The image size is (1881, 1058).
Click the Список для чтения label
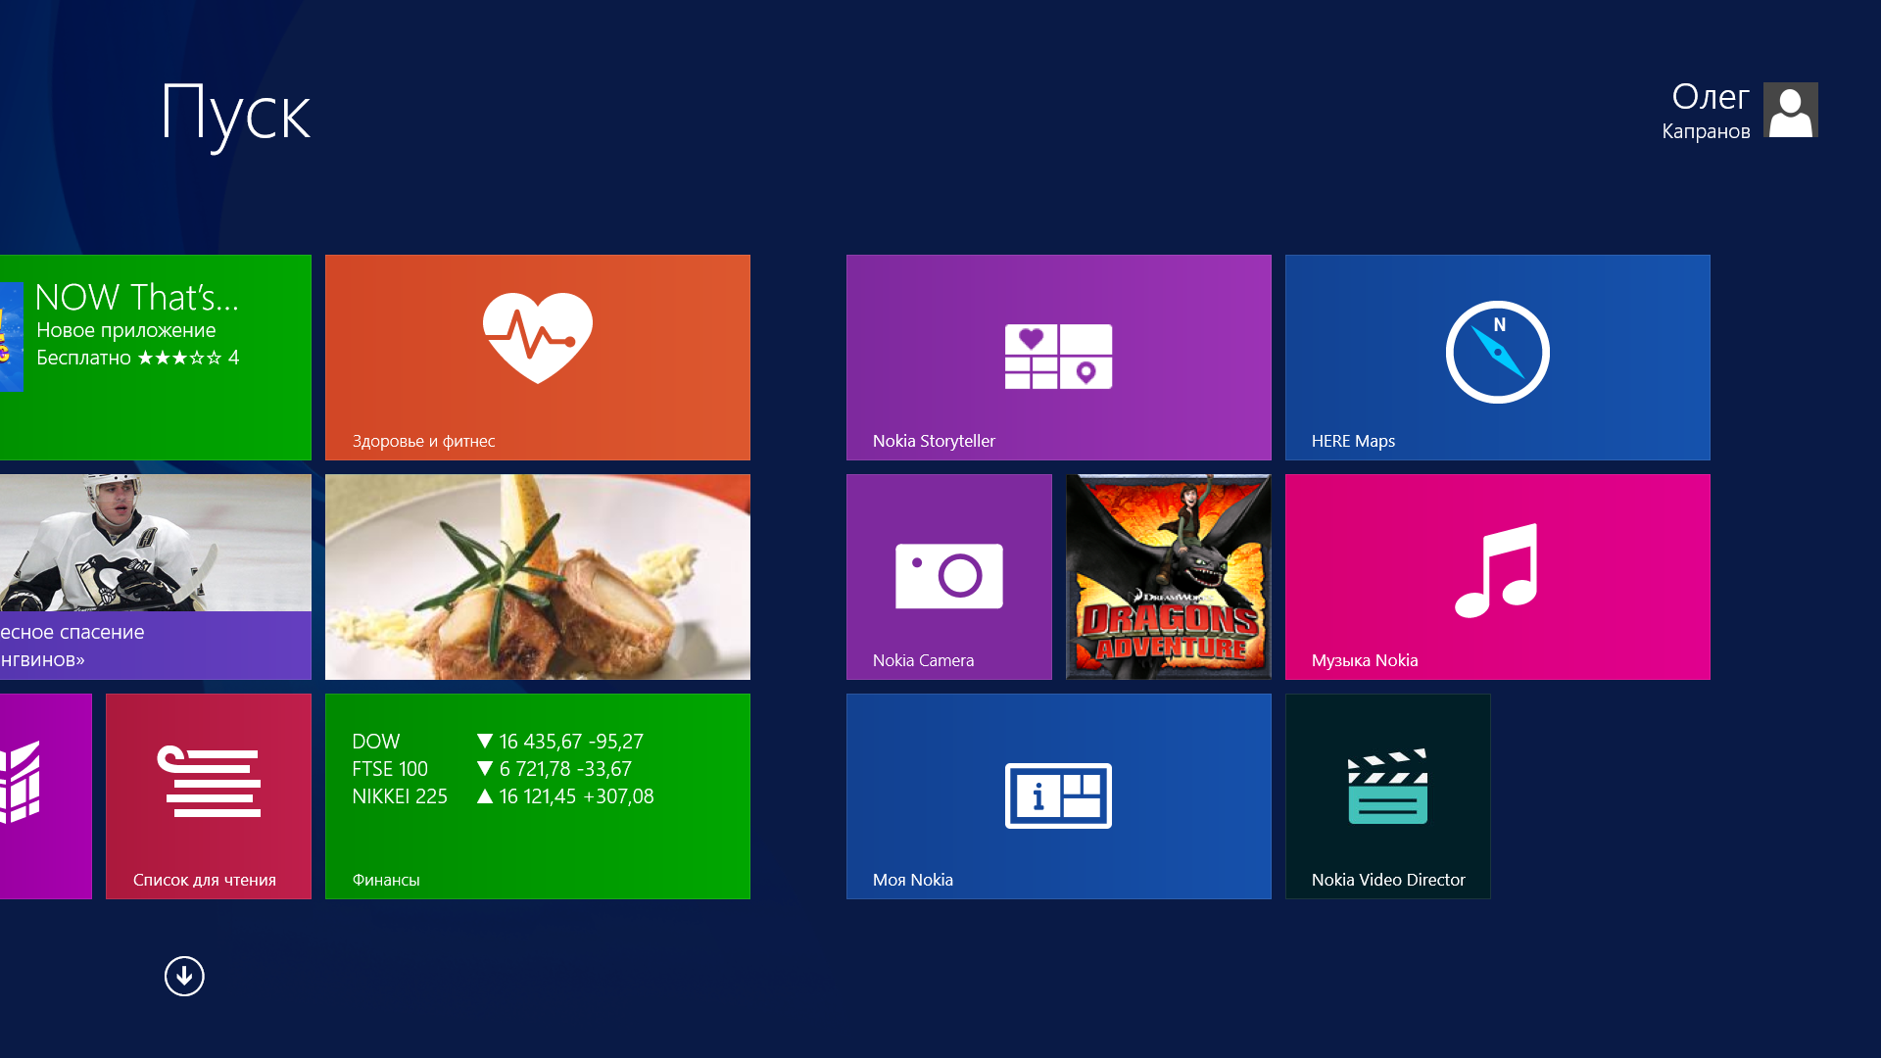coord(205,880)
